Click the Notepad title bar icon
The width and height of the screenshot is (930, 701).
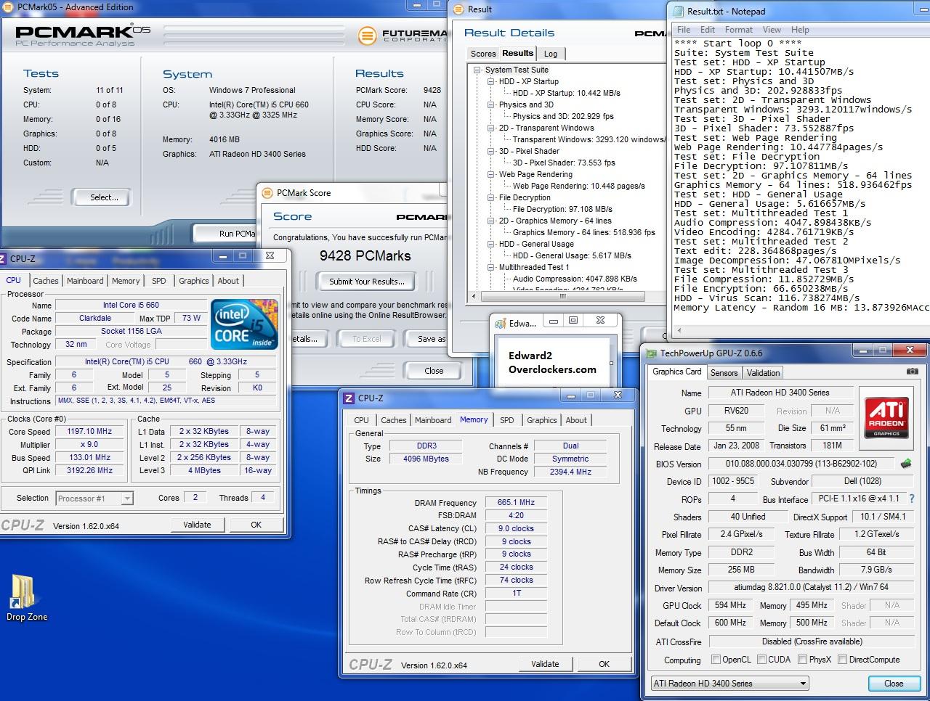click(678, 11)
